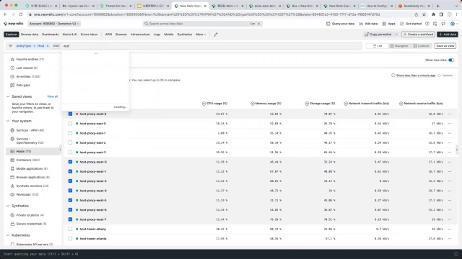
Task: Open the More navigation dropdown
Action: click(x=201, y=35)
